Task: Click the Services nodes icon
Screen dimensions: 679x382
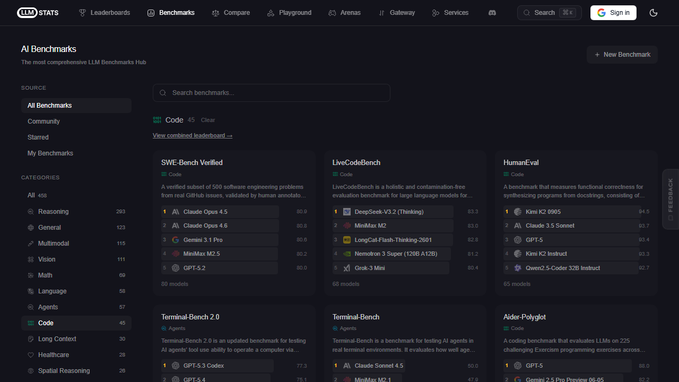Action: pos(436,13)
